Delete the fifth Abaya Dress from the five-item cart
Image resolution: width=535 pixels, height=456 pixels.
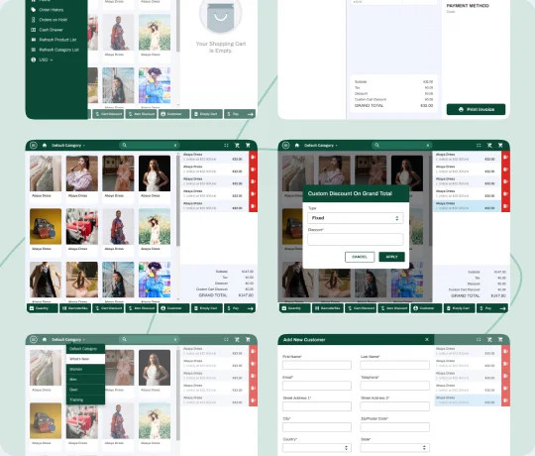pyautogui.click(x=253, y=206)
